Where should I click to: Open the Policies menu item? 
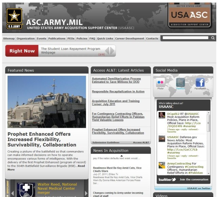[x=82, y=39]
